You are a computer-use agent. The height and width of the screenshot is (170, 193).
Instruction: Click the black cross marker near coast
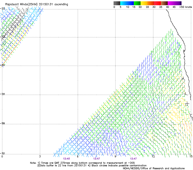187,104
